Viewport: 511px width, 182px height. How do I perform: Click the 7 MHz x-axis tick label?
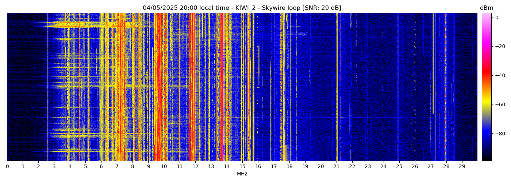(x=117, y=166)
